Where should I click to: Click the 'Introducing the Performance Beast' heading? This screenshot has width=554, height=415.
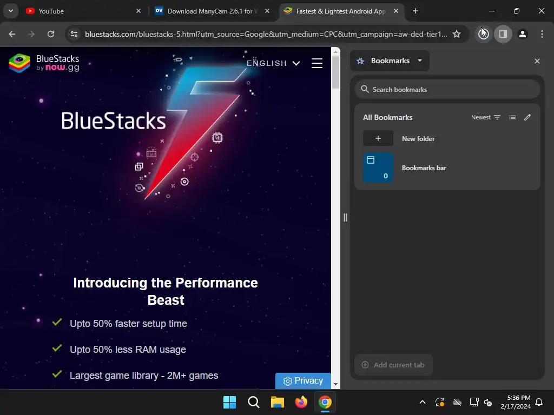(166, 291)
